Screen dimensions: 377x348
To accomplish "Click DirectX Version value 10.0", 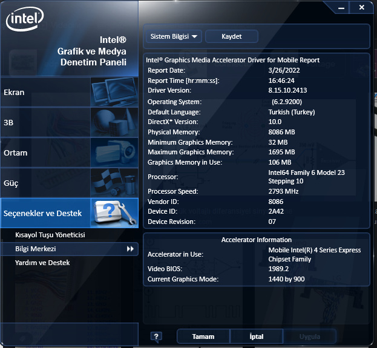I will 275,122.
